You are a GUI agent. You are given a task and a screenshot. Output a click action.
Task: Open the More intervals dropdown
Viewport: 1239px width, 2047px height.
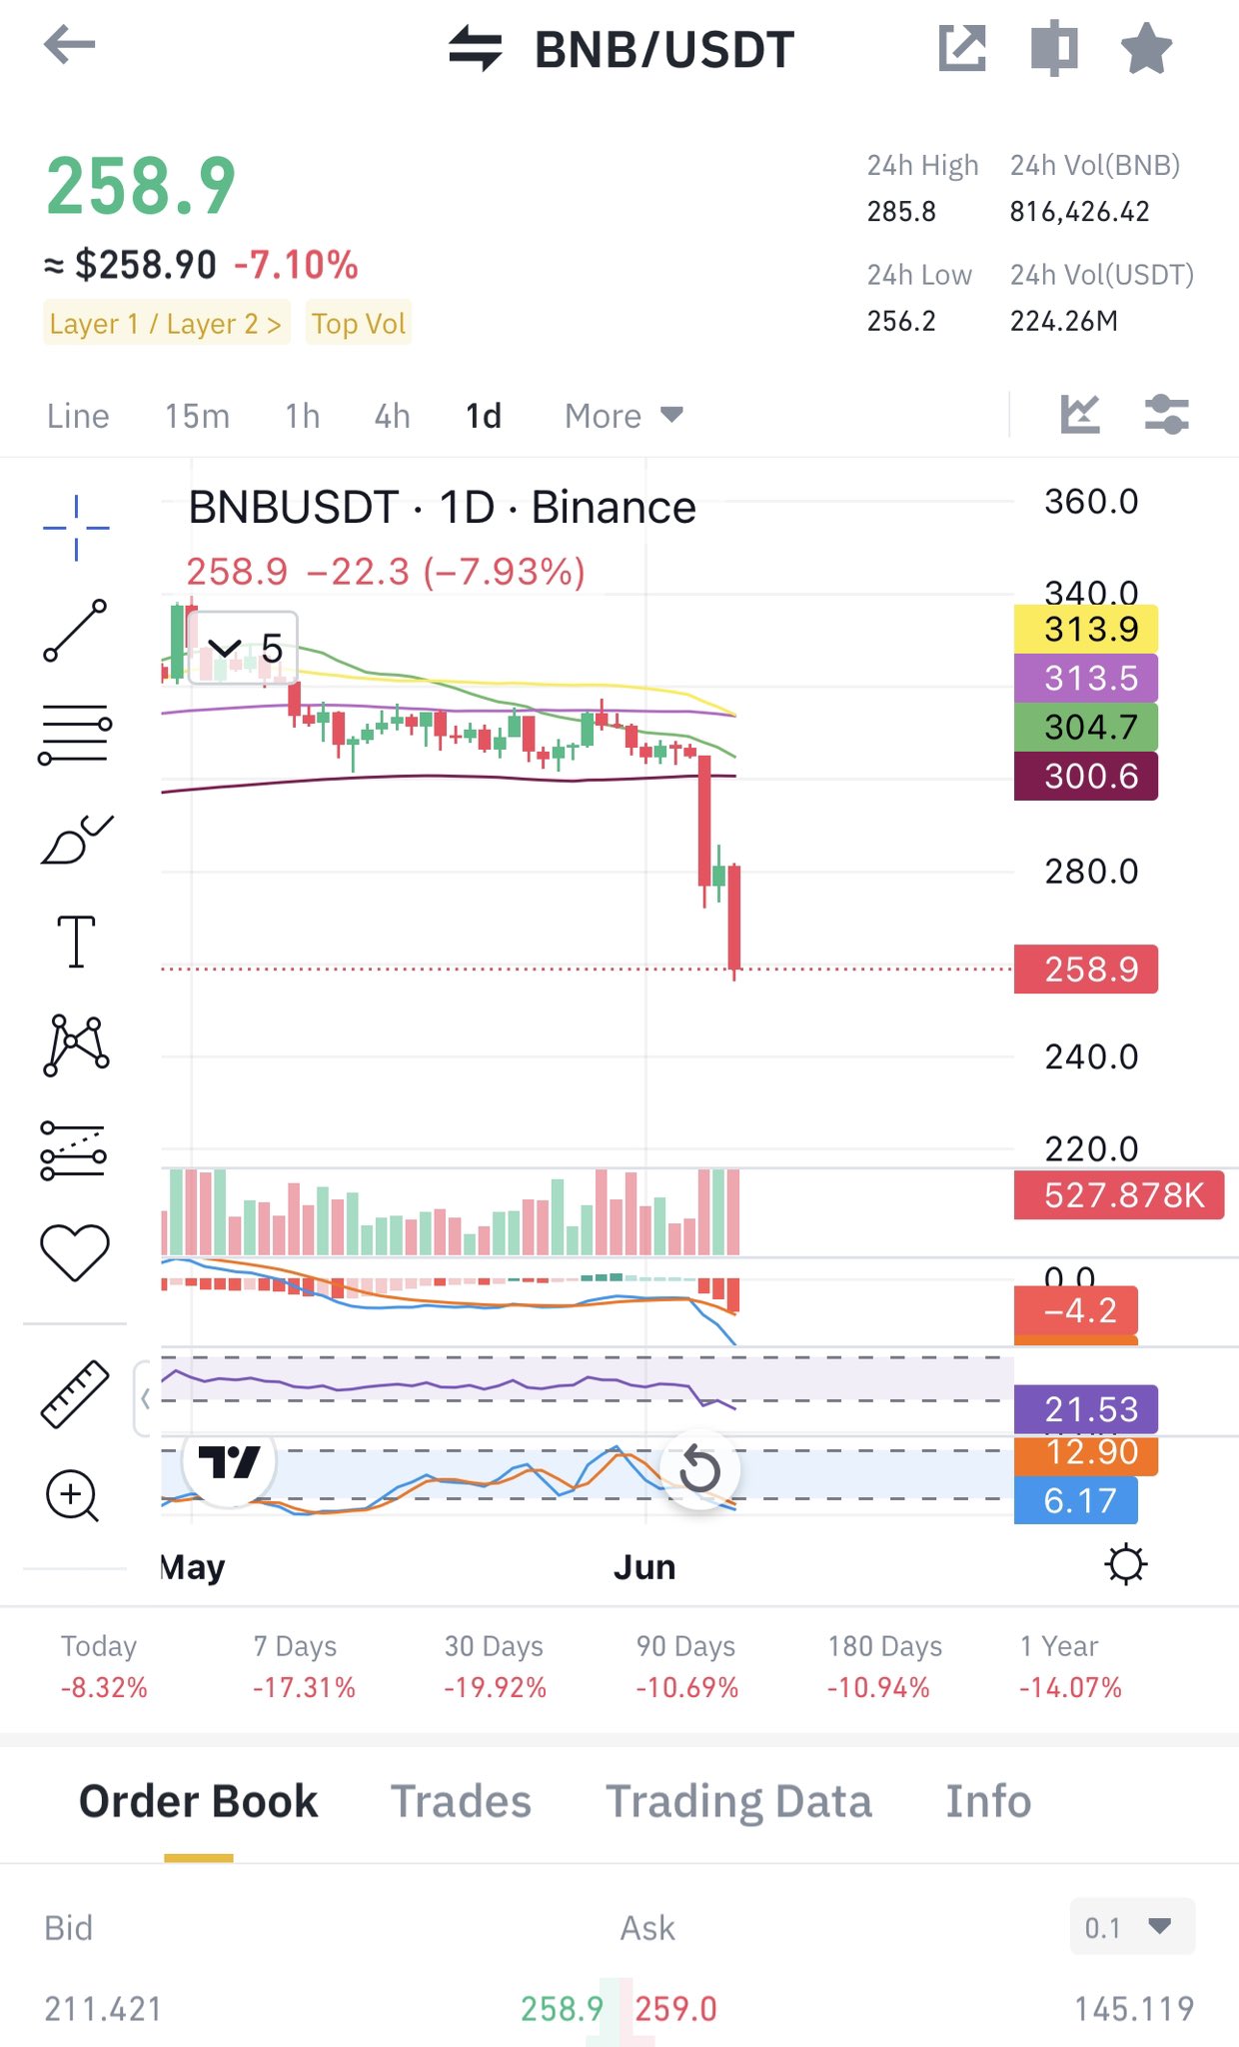(623, 416)
